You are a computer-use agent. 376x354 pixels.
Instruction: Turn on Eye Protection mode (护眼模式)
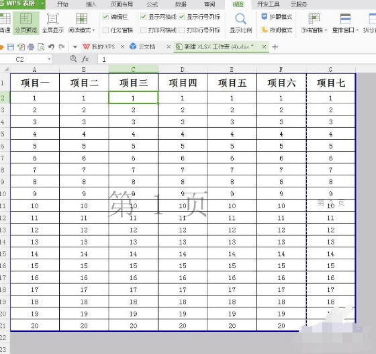coord(277,17)
